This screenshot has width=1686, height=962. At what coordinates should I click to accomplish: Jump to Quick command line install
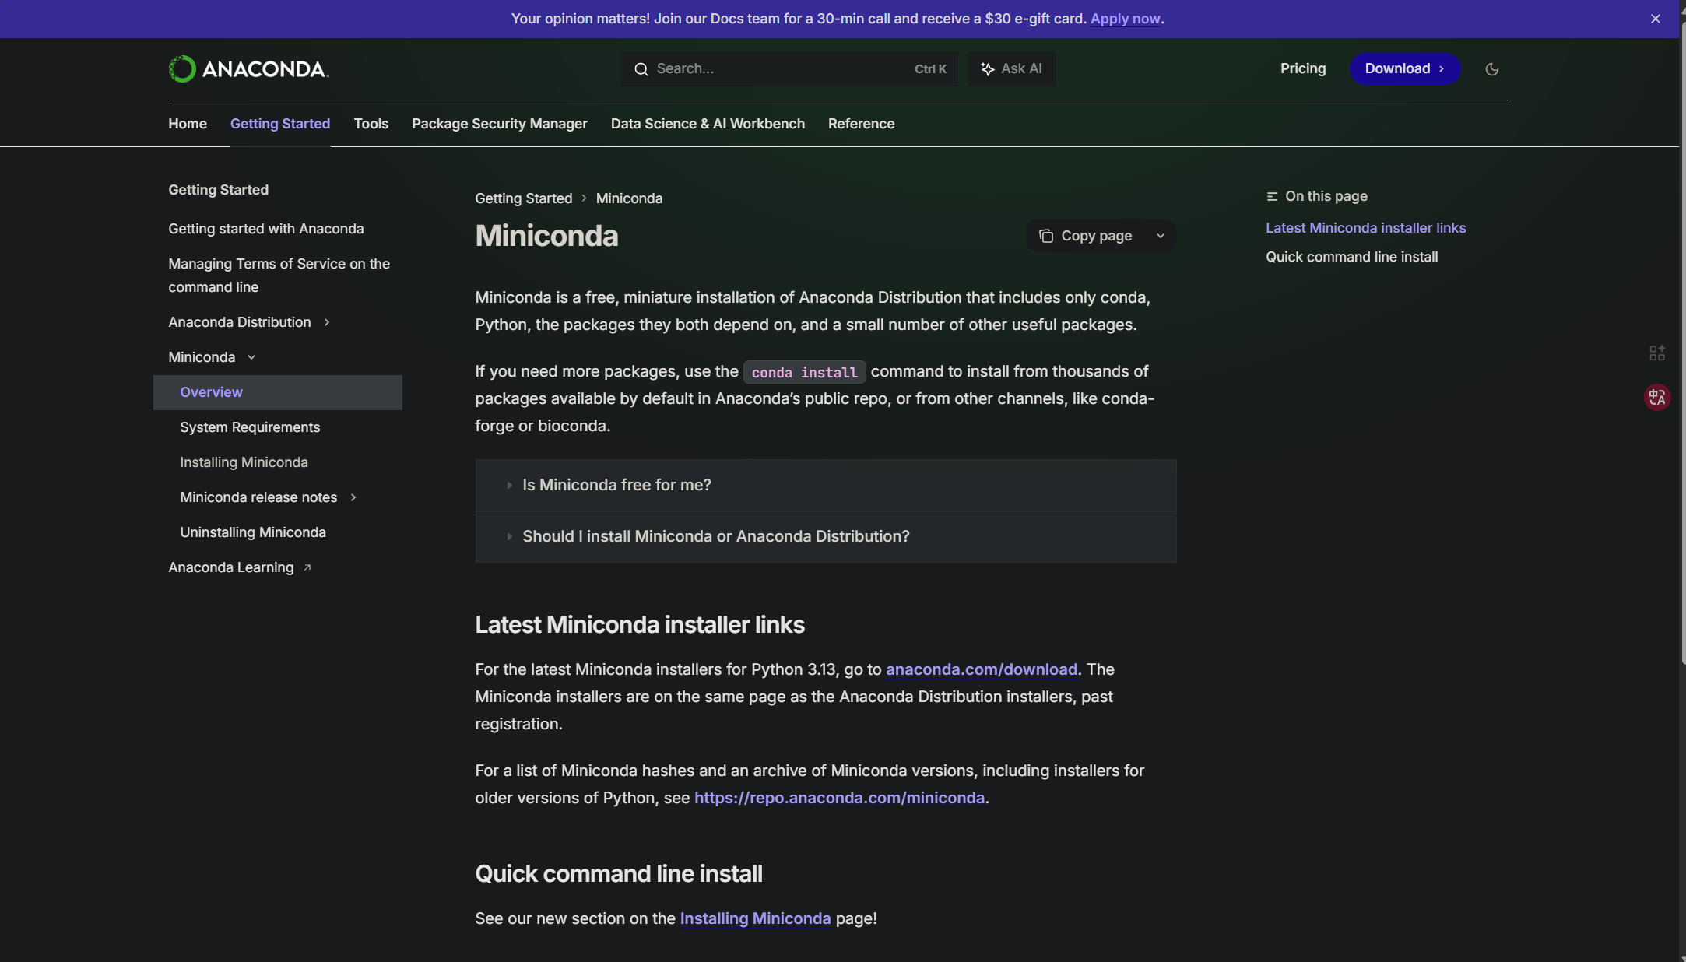[x=1351, y=257]
